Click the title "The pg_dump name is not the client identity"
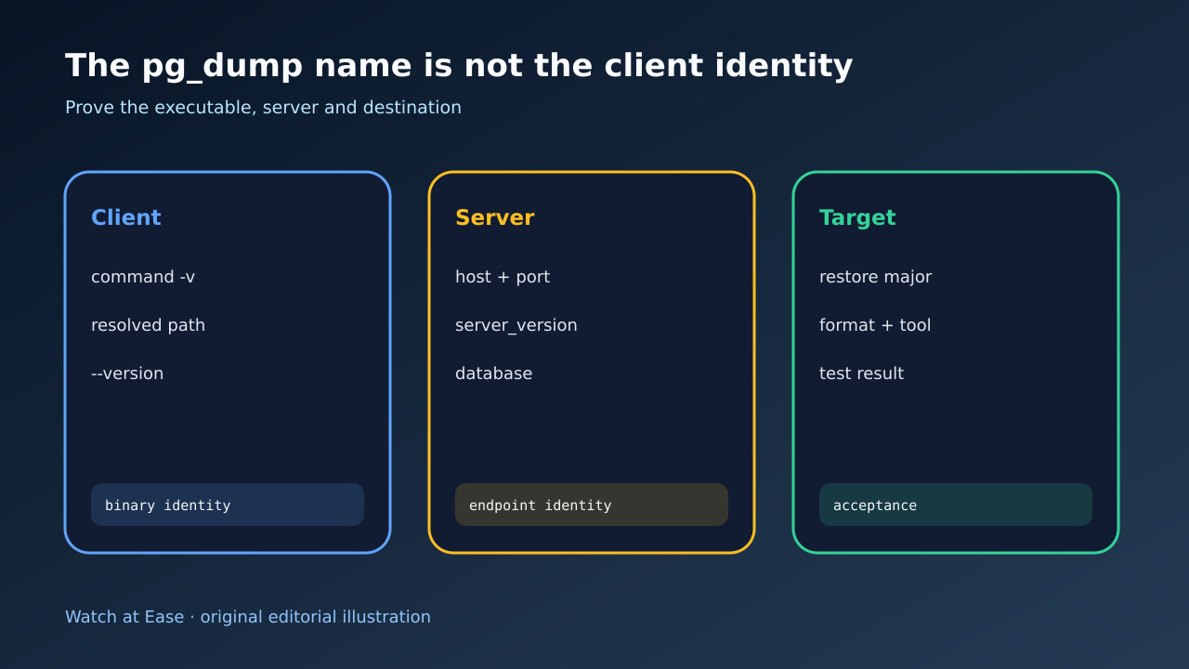This screenshot has height=669, width=1189. coord(459,66)
